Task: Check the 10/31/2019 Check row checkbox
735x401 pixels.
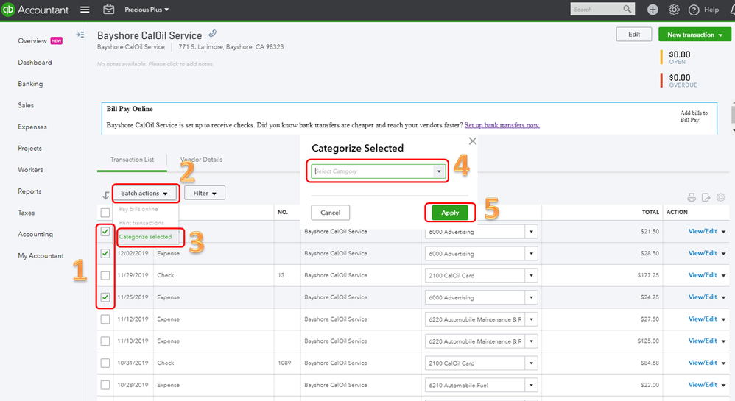Action: pos(105,363)
